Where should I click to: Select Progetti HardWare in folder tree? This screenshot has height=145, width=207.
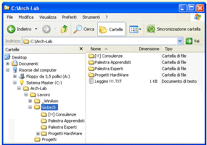coord(65,133)
